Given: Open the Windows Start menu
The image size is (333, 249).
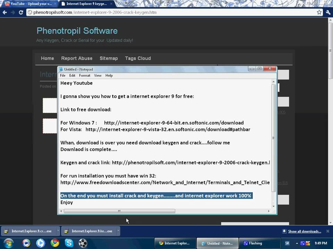Looking at the screenshot, I should (x=8, y=243).
